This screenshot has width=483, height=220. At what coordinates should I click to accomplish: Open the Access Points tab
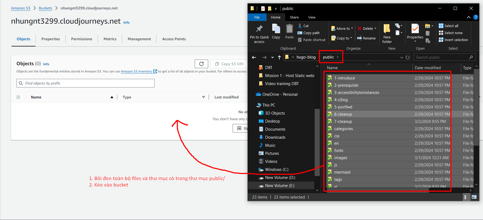point(174,39)
